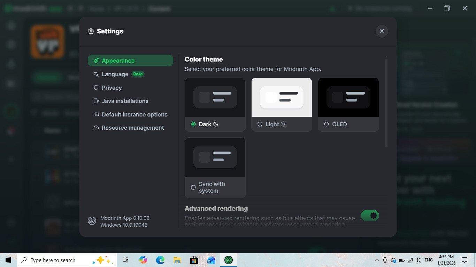Show hidden icons in the system tray
This screenshot has height=267, width=476.
click(x=376, y=260)
